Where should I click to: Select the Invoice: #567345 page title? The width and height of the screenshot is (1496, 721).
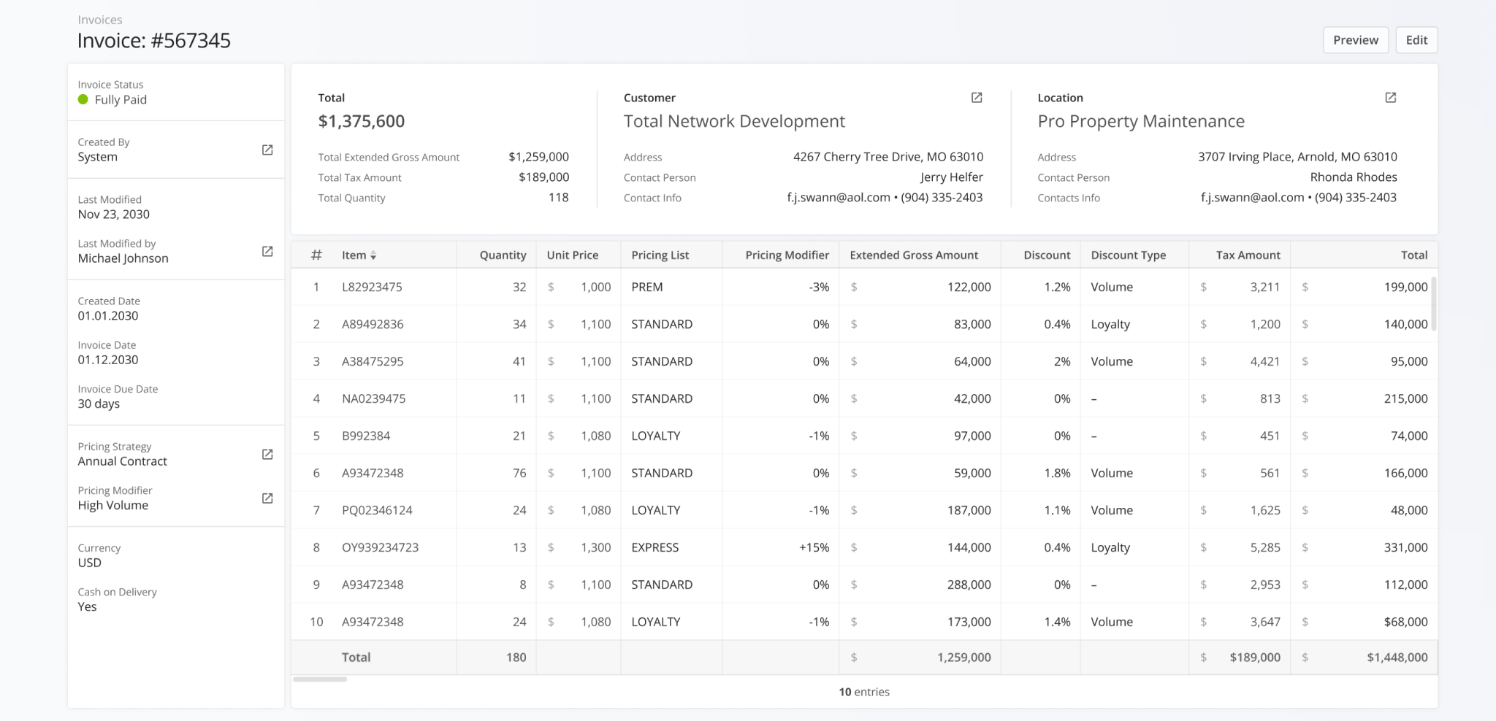pyautogui.click(x=153, y=41)
